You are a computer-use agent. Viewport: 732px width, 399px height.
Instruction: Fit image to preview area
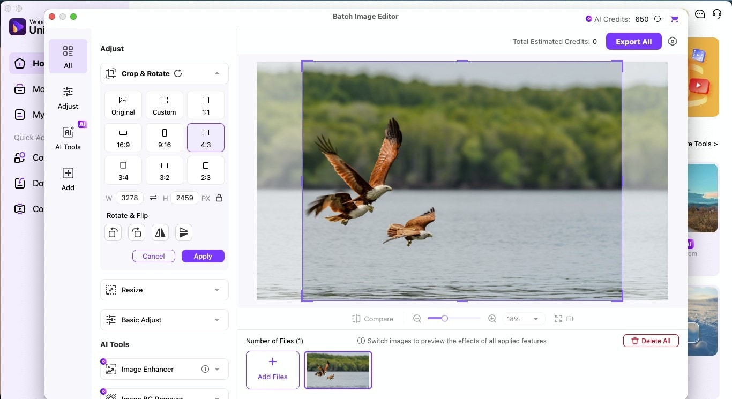point(564,319)
